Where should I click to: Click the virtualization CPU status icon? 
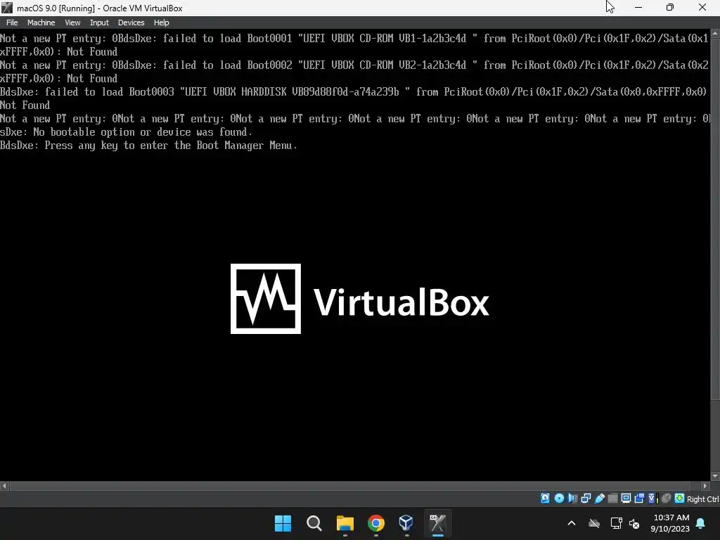tap(653, 499)
